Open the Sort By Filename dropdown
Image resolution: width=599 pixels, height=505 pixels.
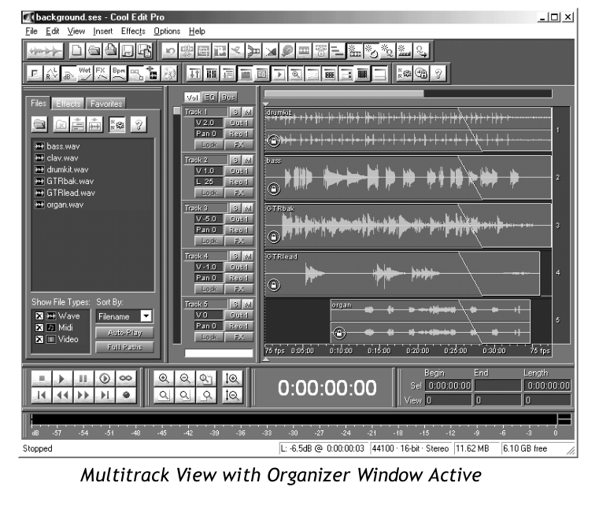[x=146, y=316]
